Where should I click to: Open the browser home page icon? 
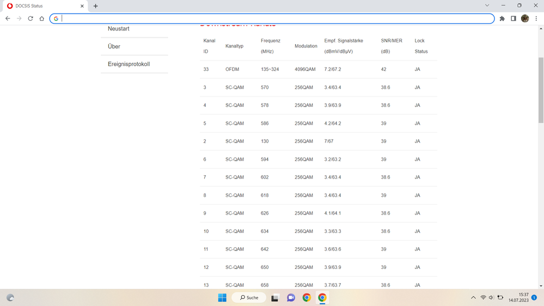click(x=41, y=19)
